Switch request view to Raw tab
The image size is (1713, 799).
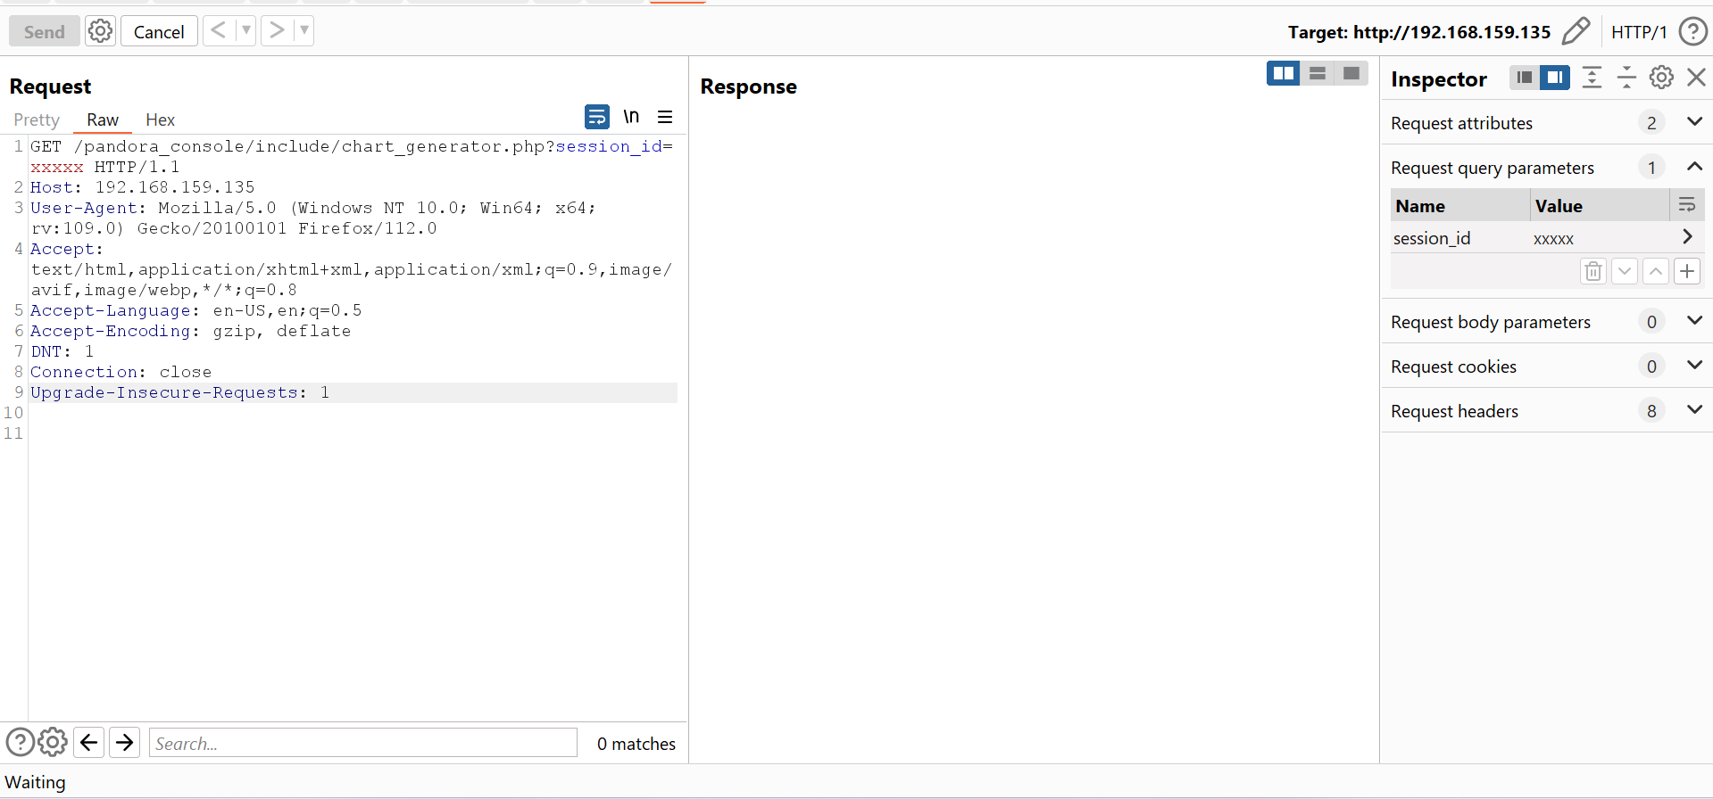(103, 119)
